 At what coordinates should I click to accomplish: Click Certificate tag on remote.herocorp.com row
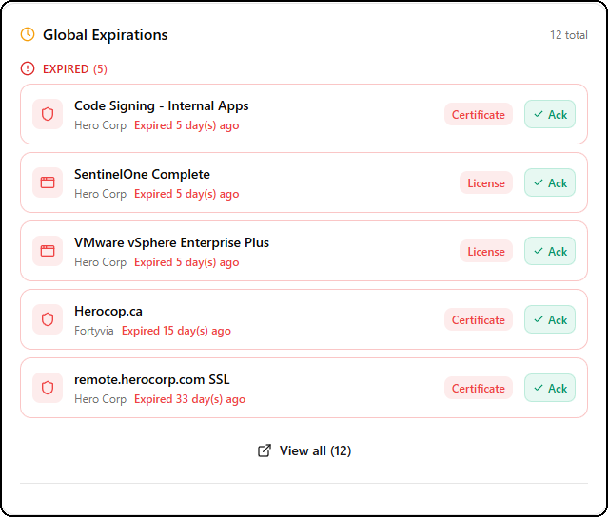(x=479, y=388)
